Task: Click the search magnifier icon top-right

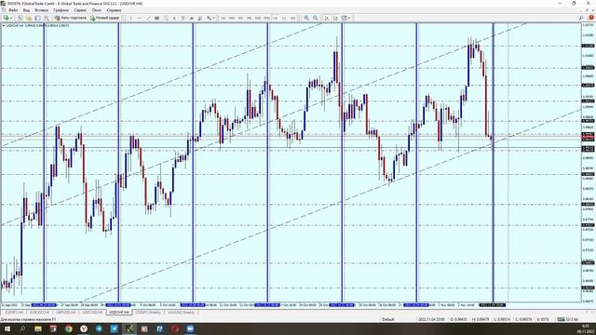Action: [581, 18]
